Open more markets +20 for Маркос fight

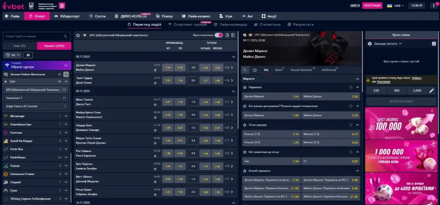click(228, 67)
